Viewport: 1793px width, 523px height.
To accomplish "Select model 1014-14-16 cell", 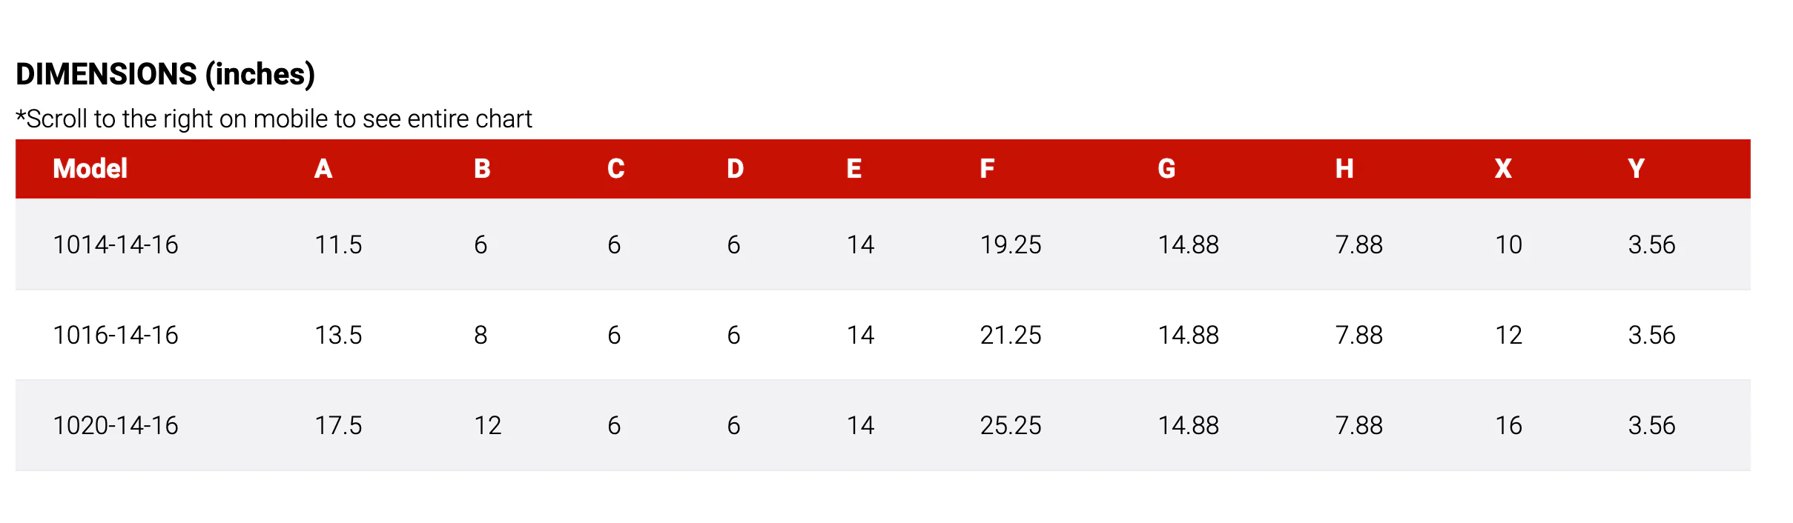I will [116, 244].
